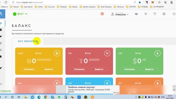Open the Проекты bookmarks folder

click(x=62, y=7)
